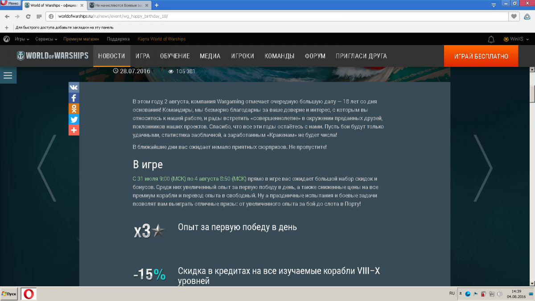Add bookmark to the bookmarks bar
Viewport: 535px width, 301px height.
click(7, 27)
